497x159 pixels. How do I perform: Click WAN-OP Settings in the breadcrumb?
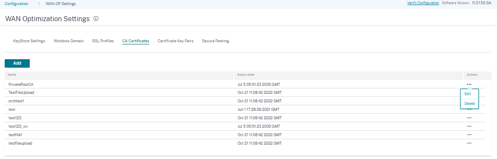tap(61, 4)
